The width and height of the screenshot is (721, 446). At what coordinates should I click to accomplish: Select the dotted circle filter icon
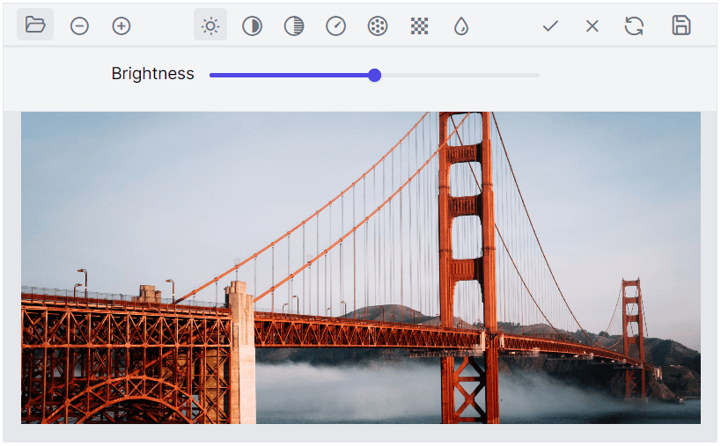click(378, 26)
